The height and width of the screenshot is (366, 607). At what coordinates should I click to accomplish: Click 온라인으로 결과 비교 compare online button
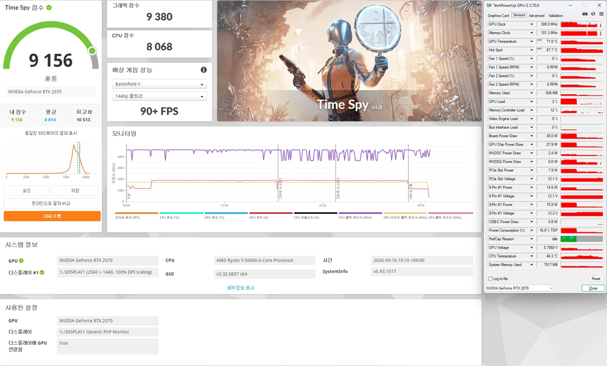point(51,203)
